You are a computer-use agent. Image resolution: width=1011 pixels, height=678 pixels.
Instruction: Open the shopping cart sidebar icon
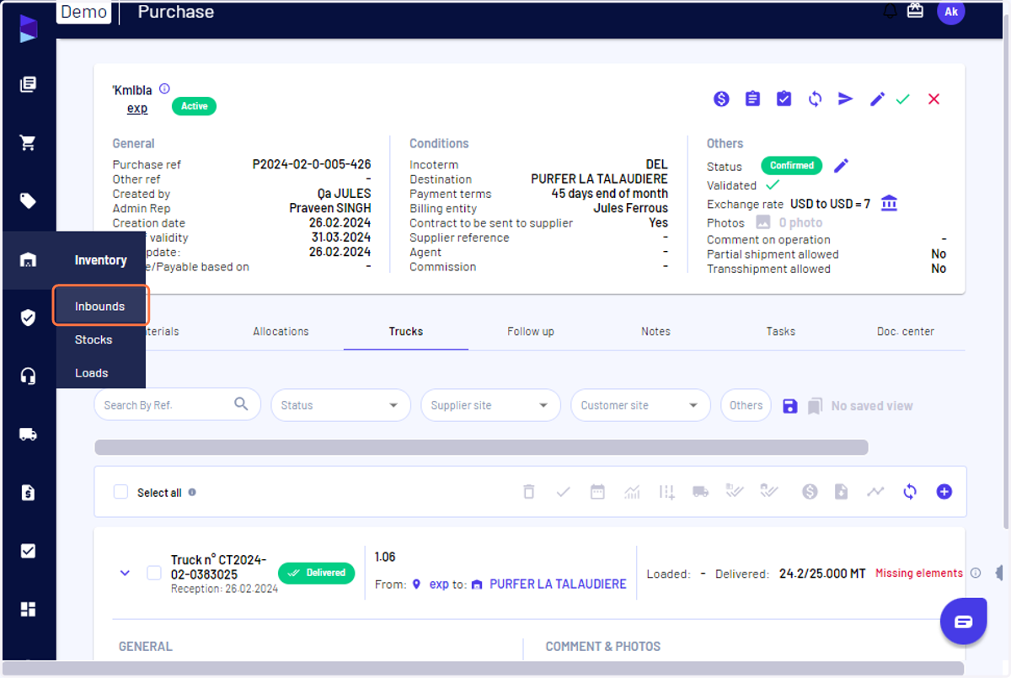(28, 142)
